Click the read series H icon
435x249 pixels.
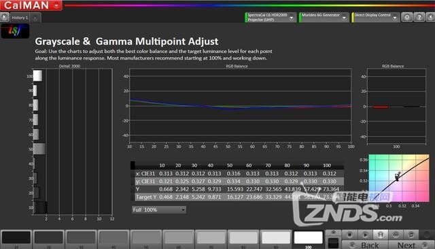tap(381, 235)
